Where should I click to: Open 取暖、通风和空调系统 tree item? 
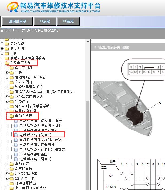pos(27,58)
